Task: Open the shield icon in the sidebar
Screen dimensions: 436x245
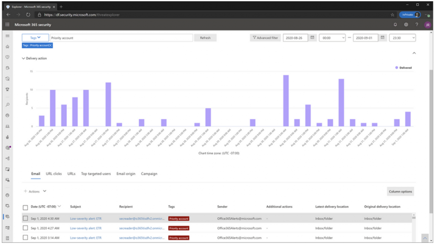Action: 8,57
